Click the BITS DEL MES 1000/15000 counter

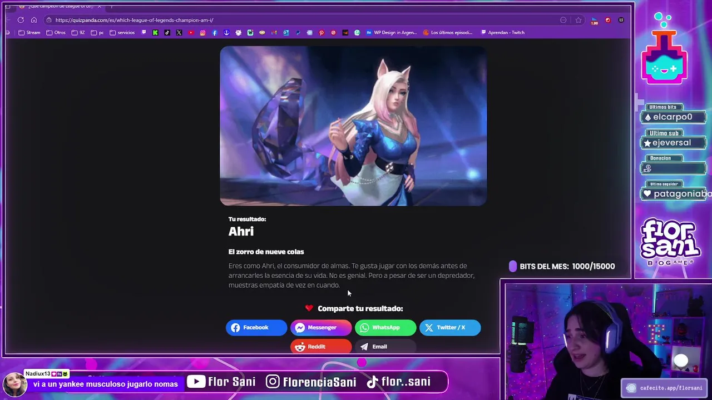pos(562,267)
